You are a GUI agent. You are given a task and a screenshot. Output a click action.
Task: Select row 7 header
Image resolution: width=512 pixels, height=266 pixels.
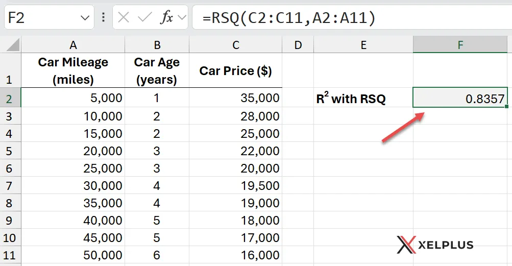pyautogui.click(x=10, y=185)
